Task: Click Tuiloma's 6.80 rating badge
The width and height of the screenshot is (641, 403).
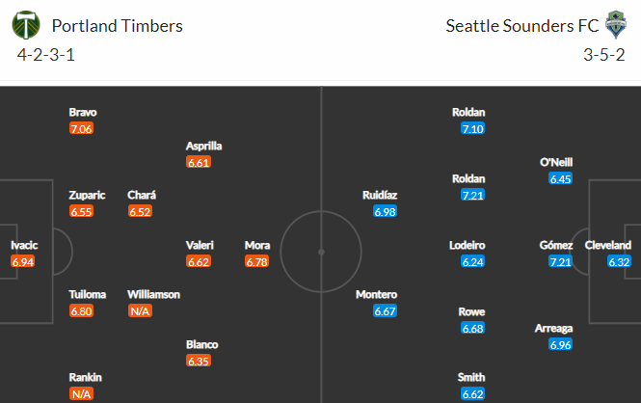Action: tap(83, 311)
